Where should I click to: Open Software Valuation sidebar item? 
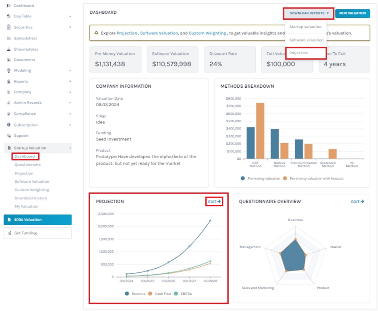coord(32,181)
